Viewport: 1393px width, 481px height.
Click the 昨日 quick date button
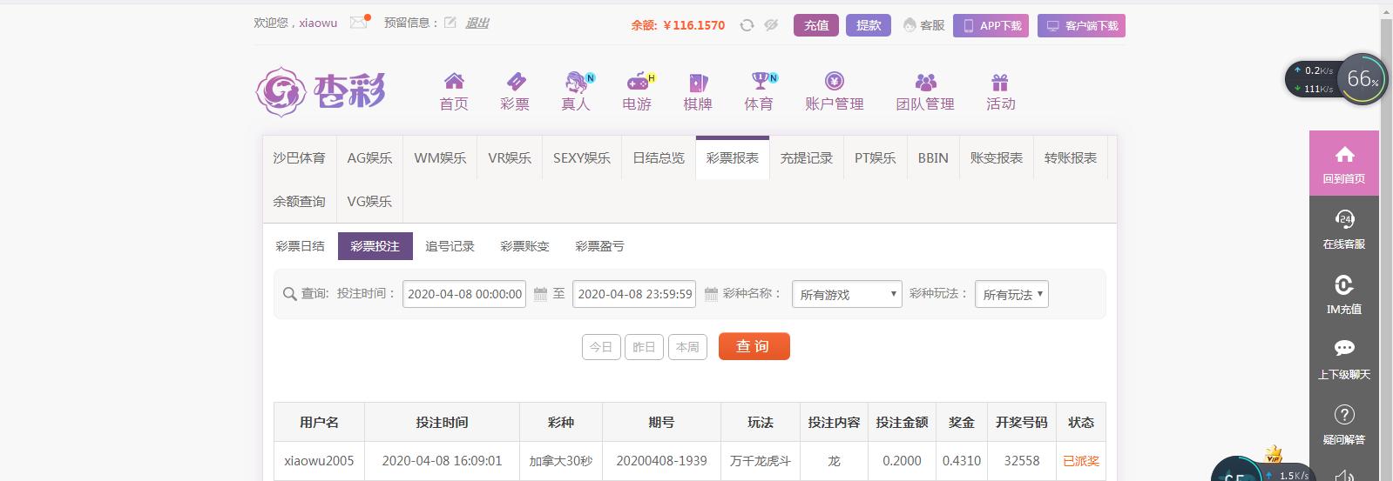click(x=644, y=347)
